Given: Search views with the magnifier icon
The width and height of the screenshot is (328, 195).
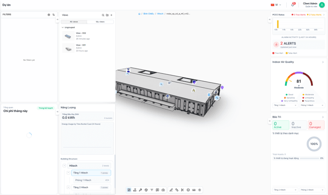Looking at the screenshot, I should click(x=103, y=15).
